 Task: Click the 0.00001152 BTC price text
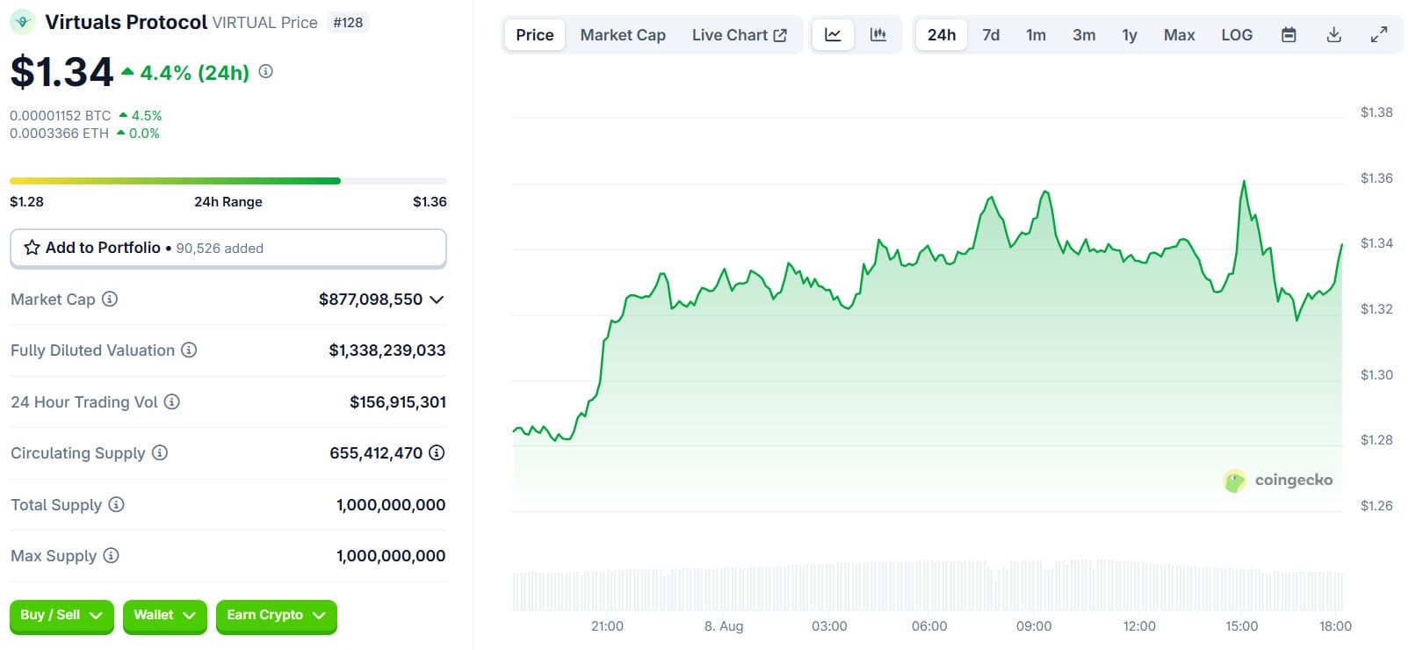pyautogui.click(x=61, y=116)
